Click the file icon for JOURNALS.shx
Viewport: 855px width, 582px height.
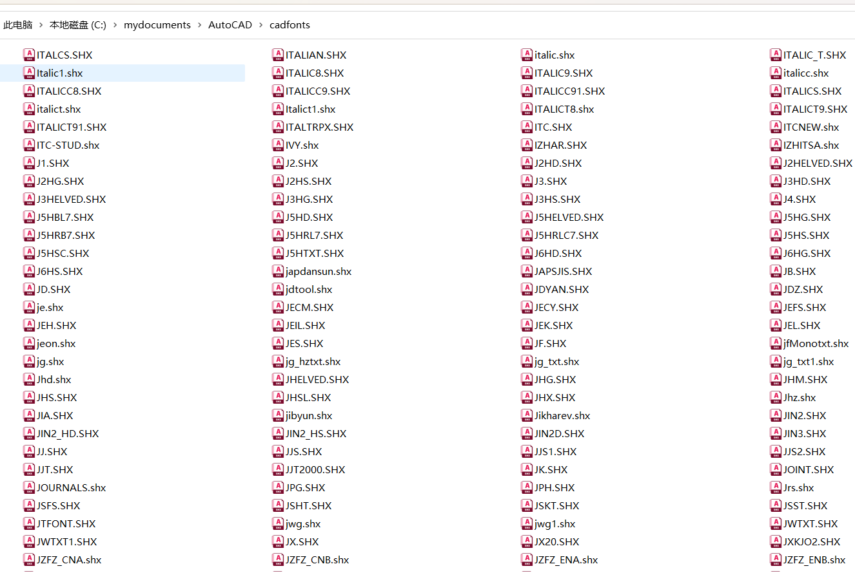(x=29, y=487)
